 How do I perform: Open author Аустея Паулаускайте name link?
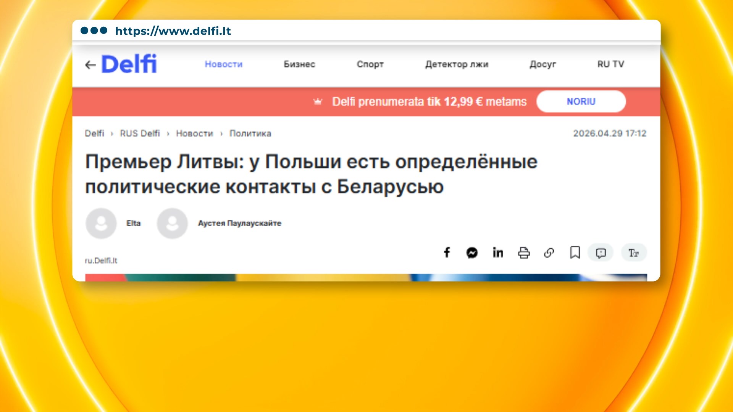coord(239,223)
